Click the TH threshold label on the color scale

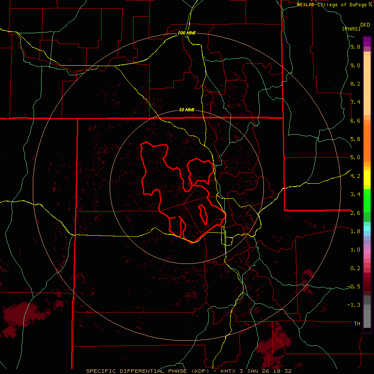pyautogui.click(x=357, y=323)
